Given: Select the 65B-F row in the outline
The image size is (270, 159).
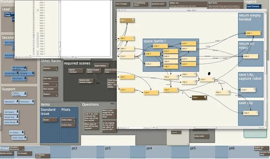Looking at the screenshot, I should pyautogui.click(x=42, y=18).
